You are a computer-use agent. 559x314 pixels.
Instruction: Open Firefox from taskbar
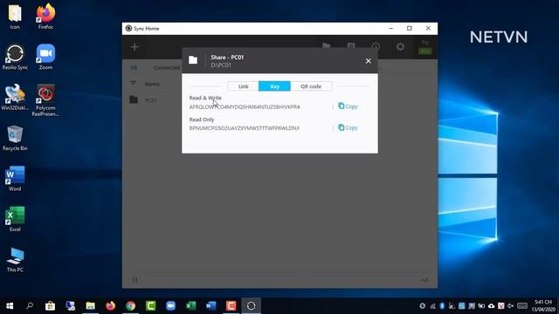click(x=111, y=306)
